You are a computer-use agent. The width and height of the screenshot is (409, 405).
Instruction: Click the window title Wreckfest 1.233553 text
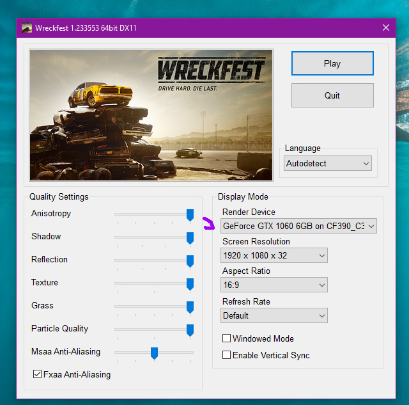coord(86,28)
